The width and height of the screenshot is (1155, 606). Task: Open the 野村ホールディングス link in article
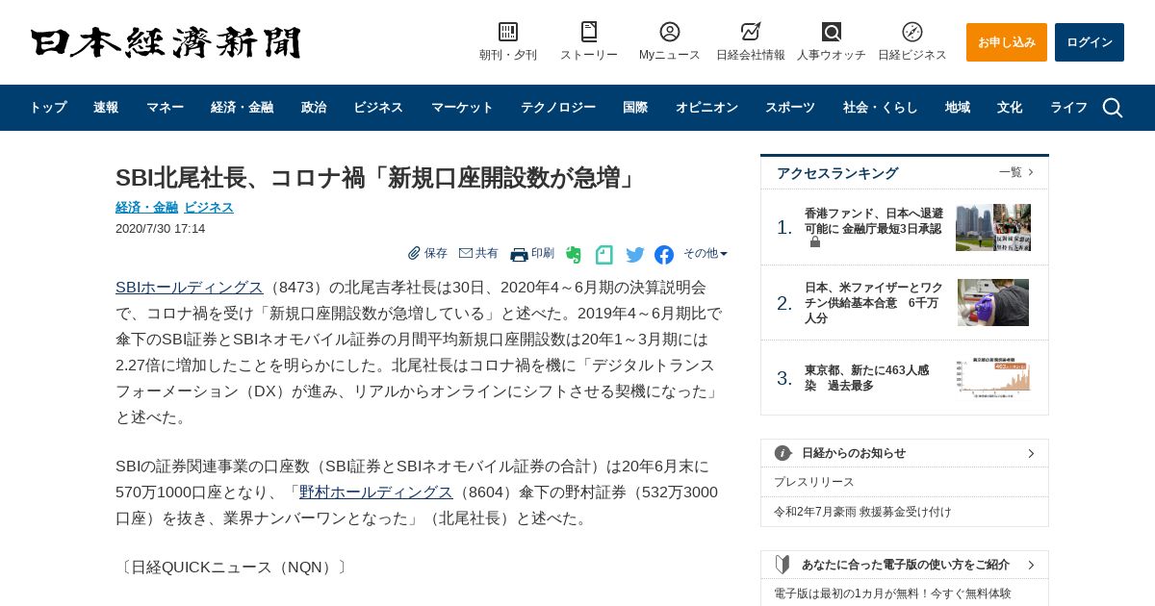[376, 492]
